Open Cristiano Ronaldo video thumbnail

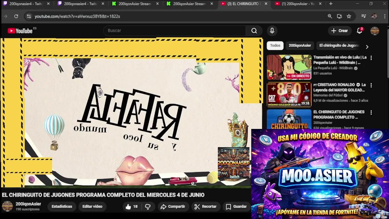[x=289, y=95]
